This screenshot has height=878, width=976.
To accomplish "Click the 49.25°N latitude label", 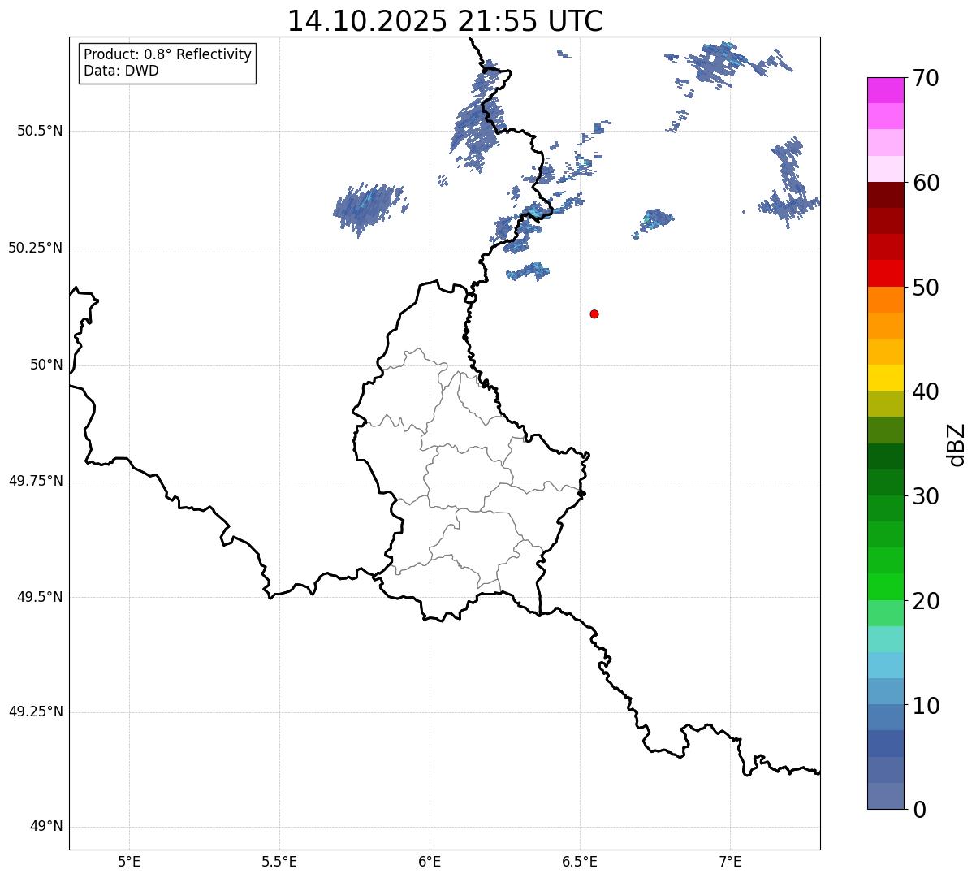I will click(36, 712).
